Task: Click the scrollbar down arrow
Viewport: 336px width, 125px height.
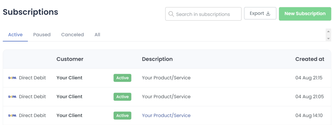Action: coord(328,39)
